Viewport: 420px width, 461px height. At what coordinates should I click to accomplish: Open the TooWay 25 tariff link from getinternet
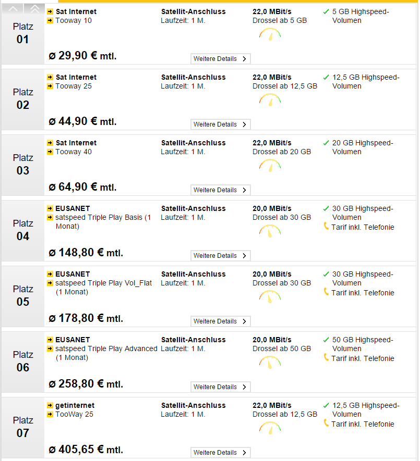pyautogui.click(x=74, y=414)
